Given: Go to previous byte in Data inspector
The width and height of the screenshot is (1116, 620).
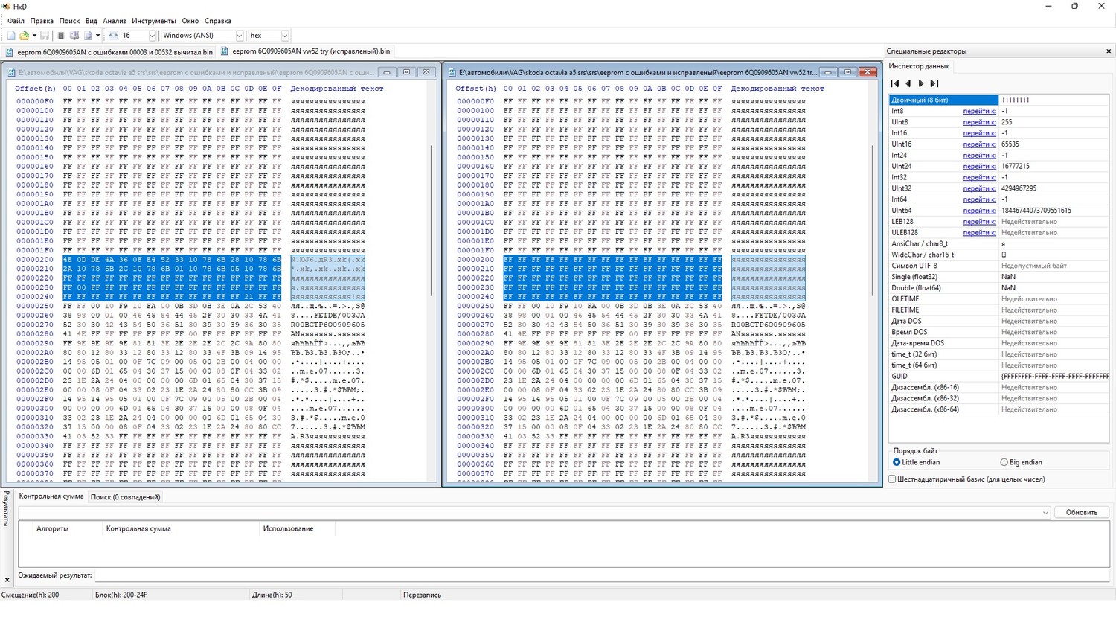Looking at the screenshot, I should tap(908, 83).
